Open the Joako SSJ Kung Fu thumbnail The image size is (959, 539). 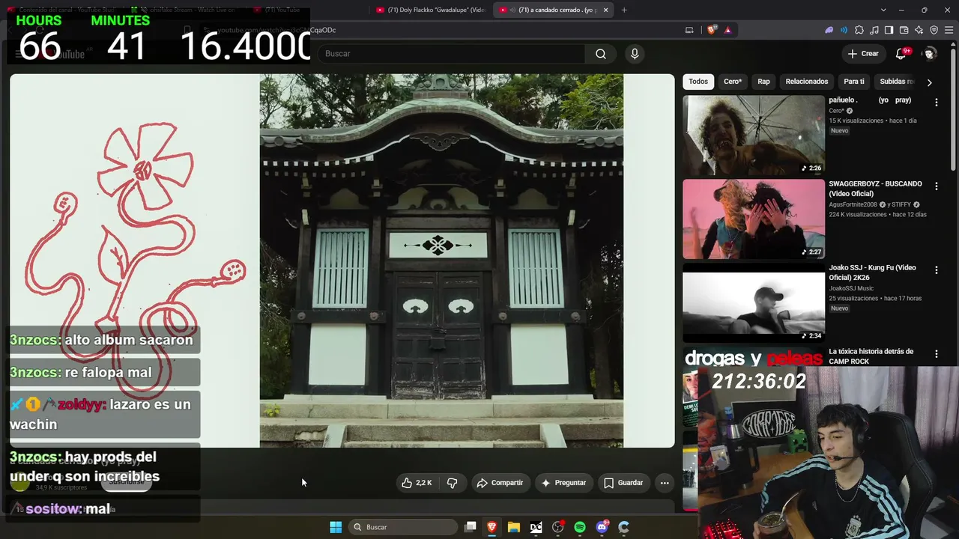click(x=754, y=303)
